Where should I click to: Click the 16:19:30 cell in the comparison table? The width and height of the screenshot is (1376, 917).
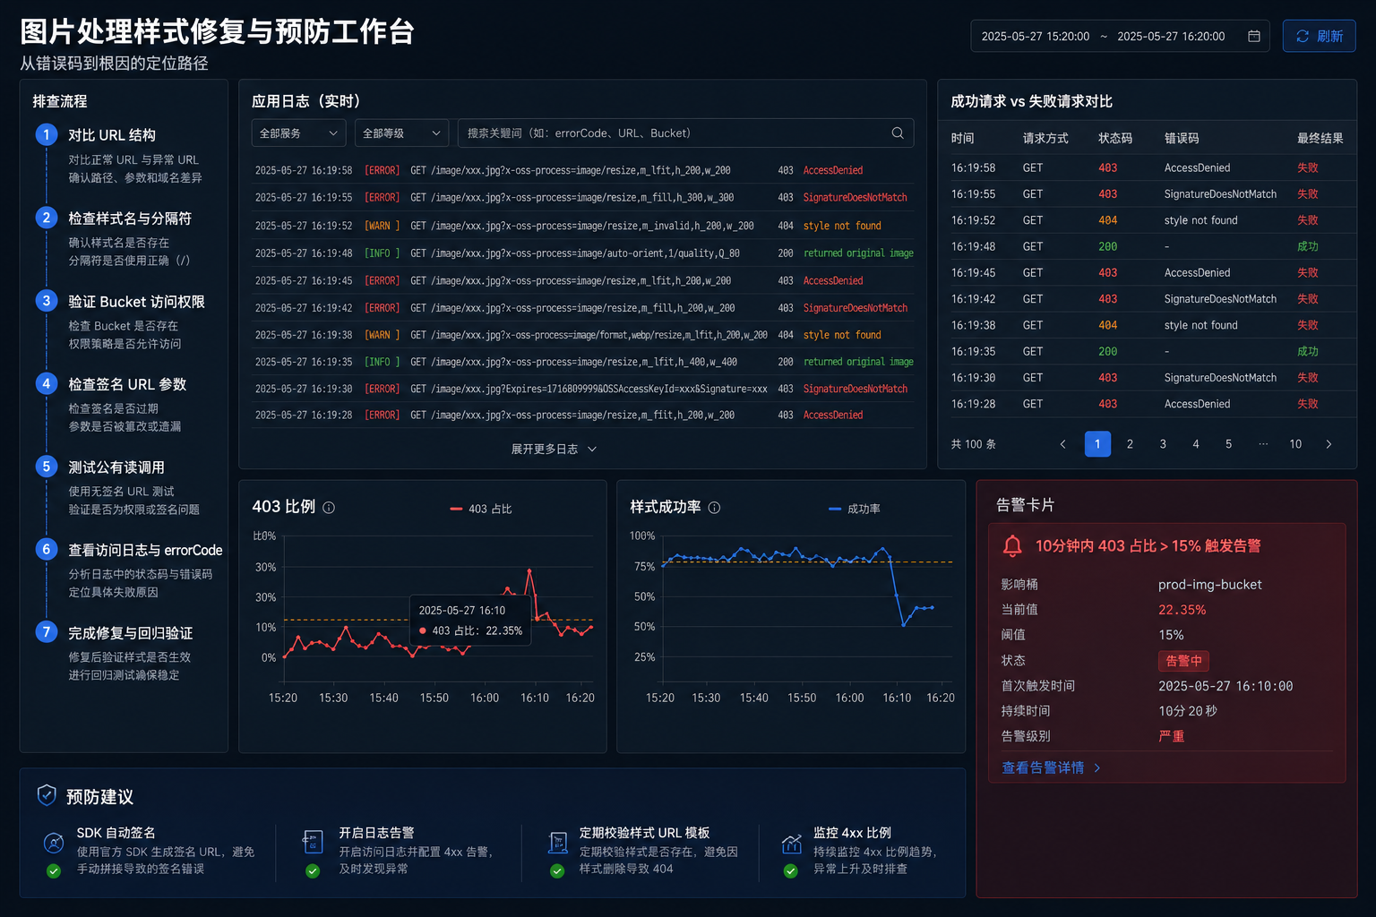point(973,378)
